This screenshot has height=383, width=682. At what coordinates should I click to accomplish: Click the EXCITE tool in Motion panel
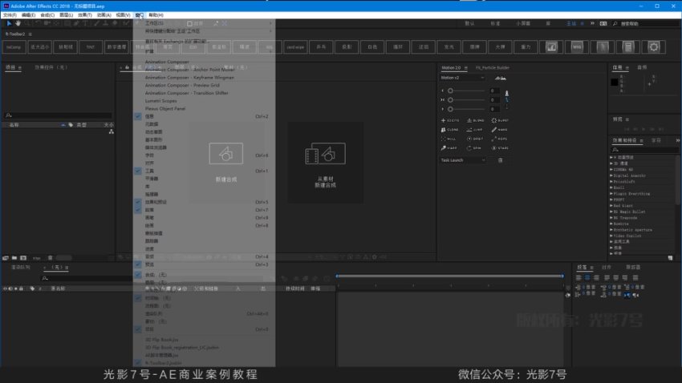point(450,120)
